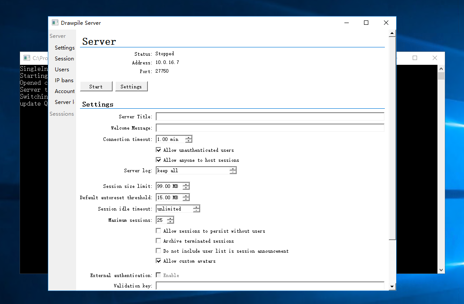The height and width of the screenshot is (304, 464).
Task: Open IP bans in the sidebar
Action: point(64,80)
